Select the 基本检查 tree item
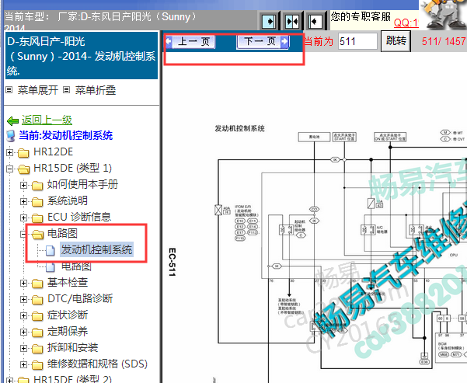Screen dimensions: 467x383 click(x=68, y=282)
